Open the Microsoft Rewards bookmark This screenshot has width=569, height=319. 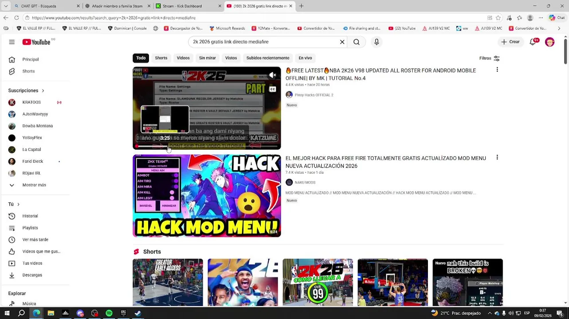pyautogui.click(x=227, y=28)
